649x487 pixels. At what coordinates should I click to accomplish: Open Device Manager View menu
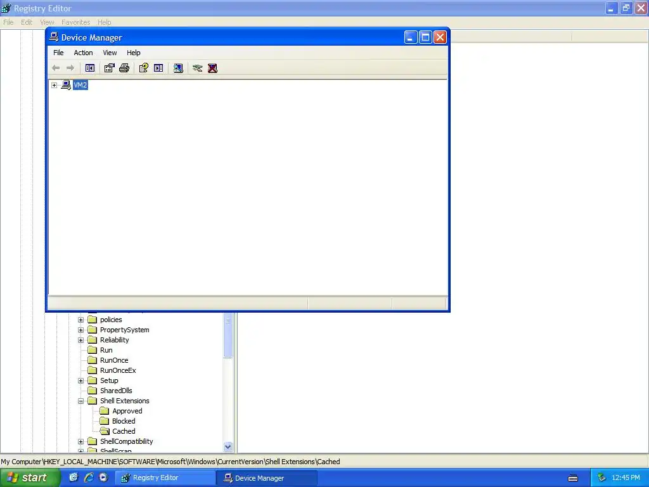[110, 53]
